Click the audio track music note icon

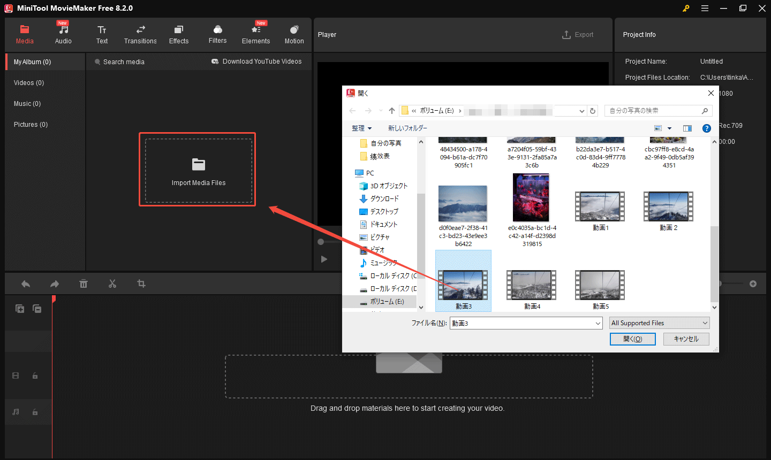coord(16,412)
